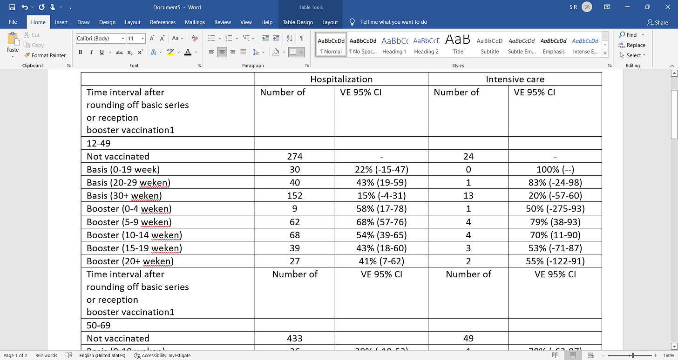Open the File menu
Viewport: 678px width, 360px height.
coord(13,22)
